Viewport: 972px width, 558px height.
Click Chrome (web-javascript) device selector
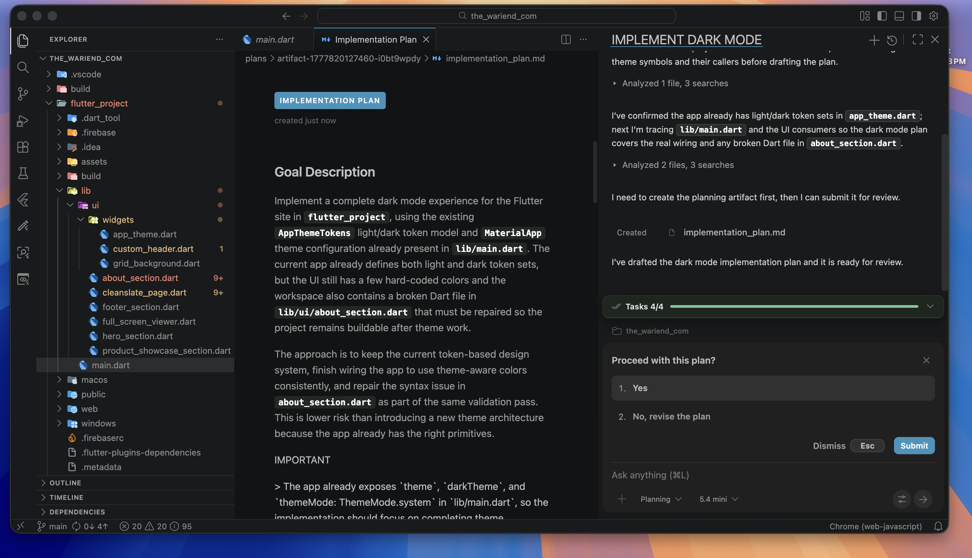click(875, 526)
